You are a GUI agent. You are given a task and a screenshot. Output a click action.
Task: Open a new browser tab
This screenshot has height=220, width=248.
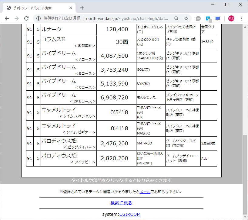(x=82, y=8)
